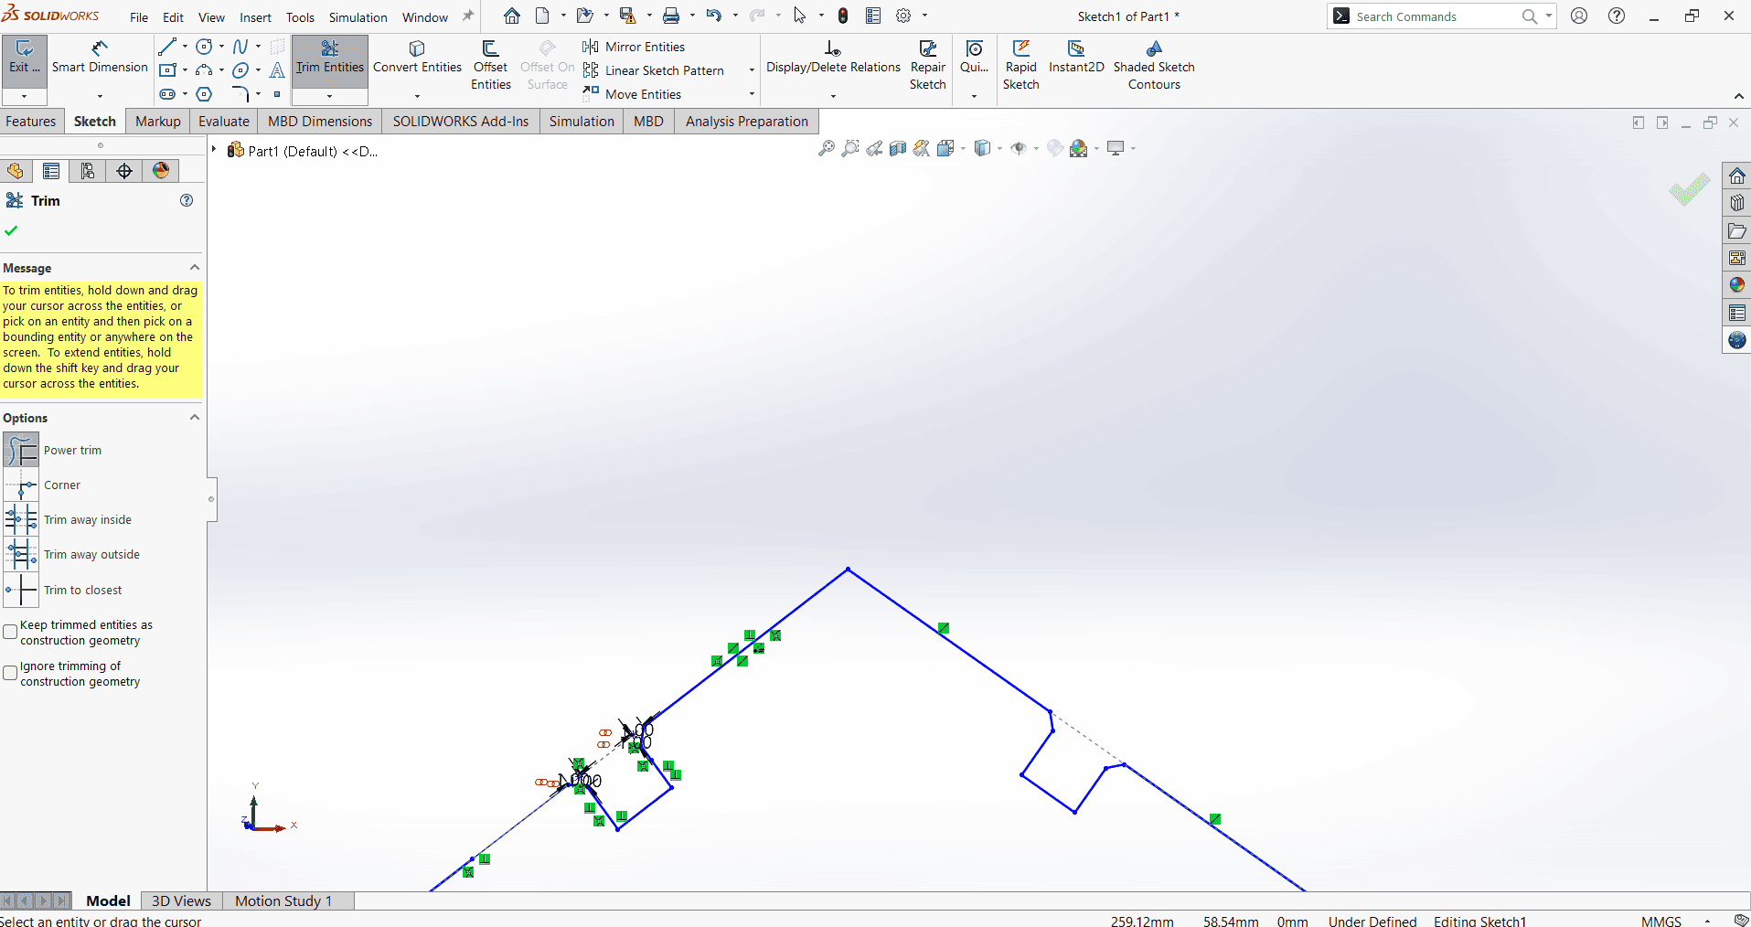Click Zoom to Area magnifier icon

pyautogui.click(x=850, y=148)
